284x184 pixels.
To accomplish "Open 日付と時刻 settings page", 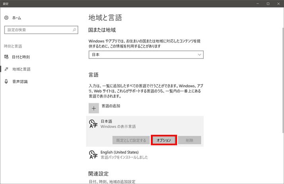I will 21,57.
